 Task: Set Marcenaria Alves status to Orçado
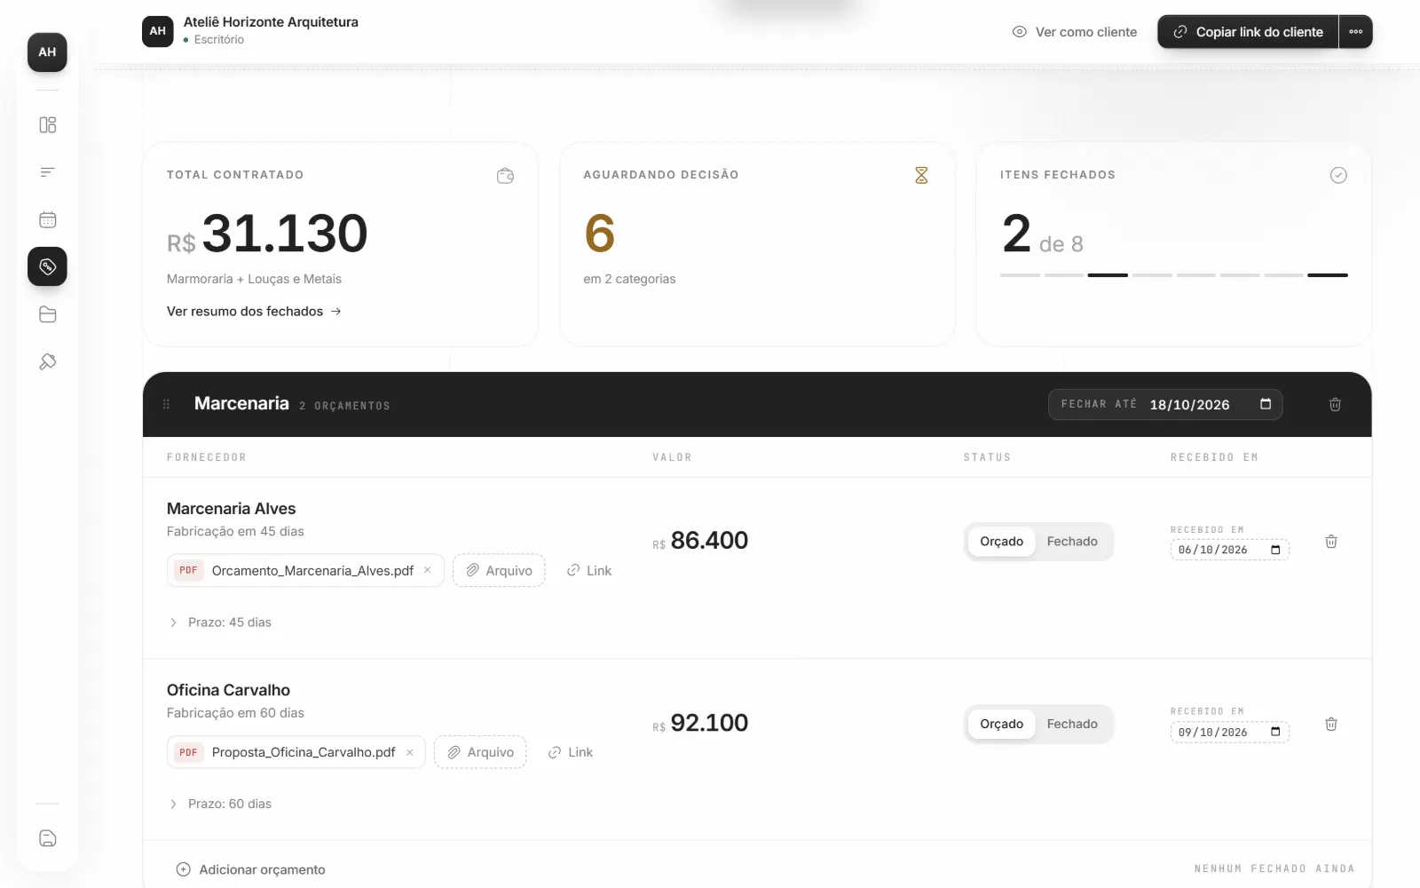1001,542
